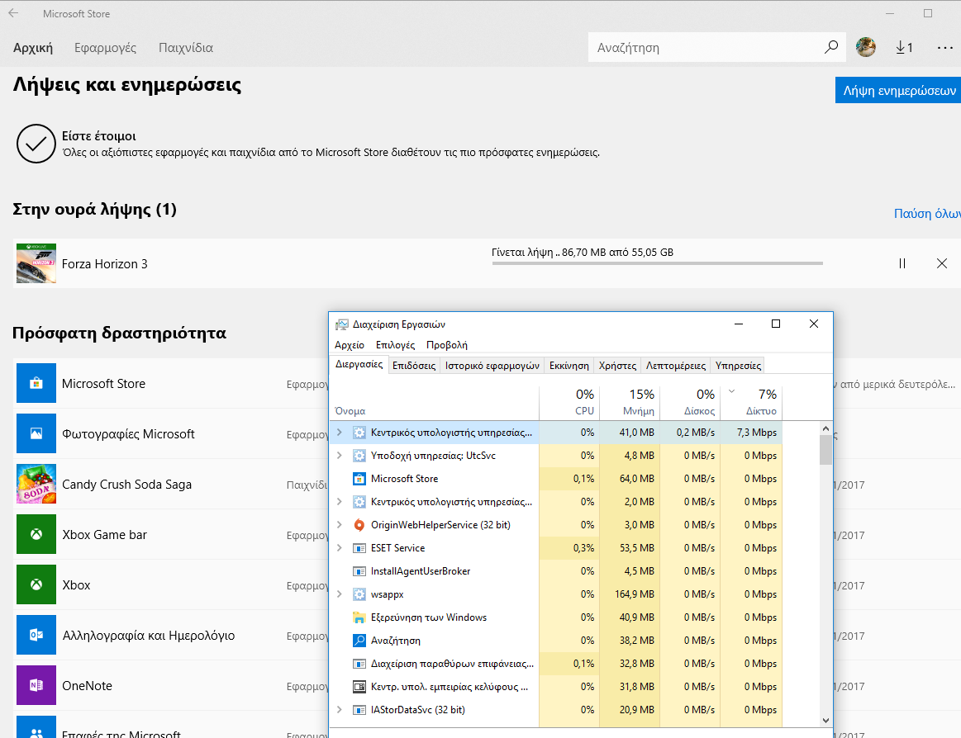Sort processes by the Μνήμη column
Image resolution: width=961 pixels, height=738 pixels.
[x=630, y=403]
